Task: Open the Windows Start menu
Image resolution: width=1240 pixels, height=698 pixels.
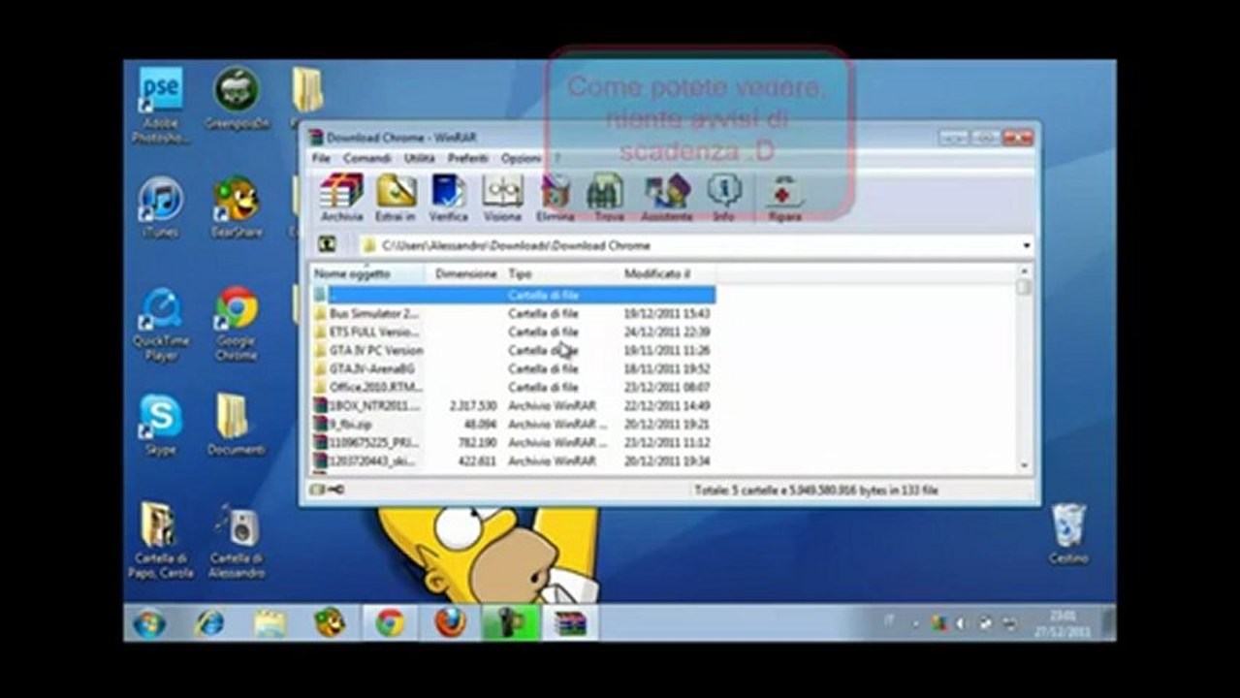Action: [149, 623]
